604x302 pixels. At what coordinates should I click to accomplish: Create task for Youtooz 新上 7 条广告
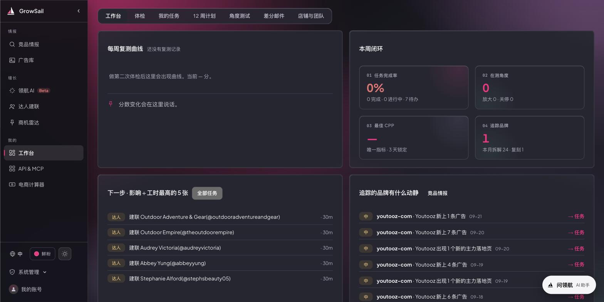[x=576, y=233]
